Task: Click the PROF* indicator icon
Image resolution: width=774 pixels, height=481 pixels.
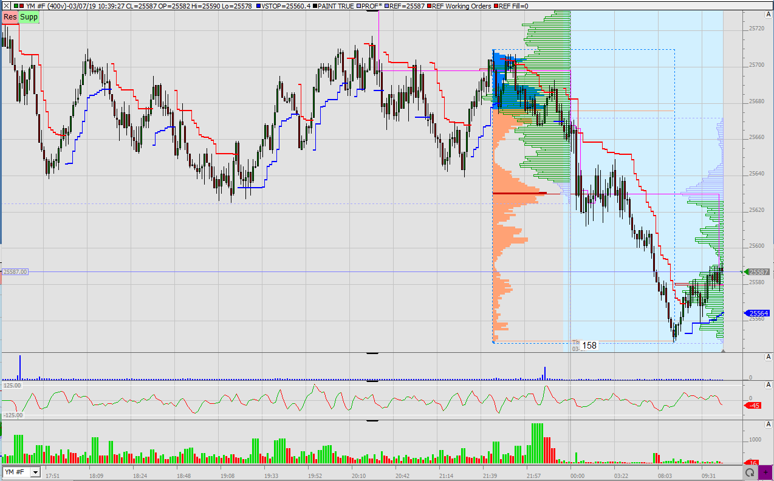Action: [x=359, y=4]
